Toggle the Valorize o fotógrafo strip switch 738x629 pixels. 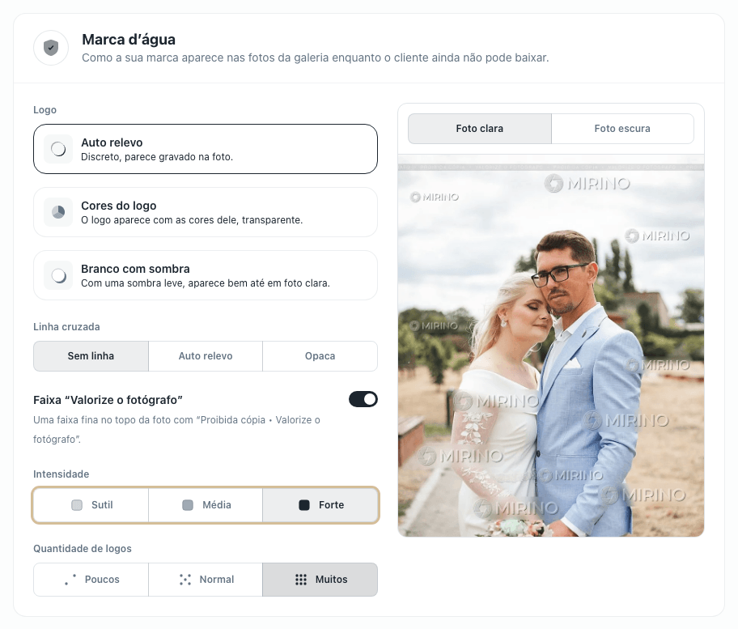point(363,399)
